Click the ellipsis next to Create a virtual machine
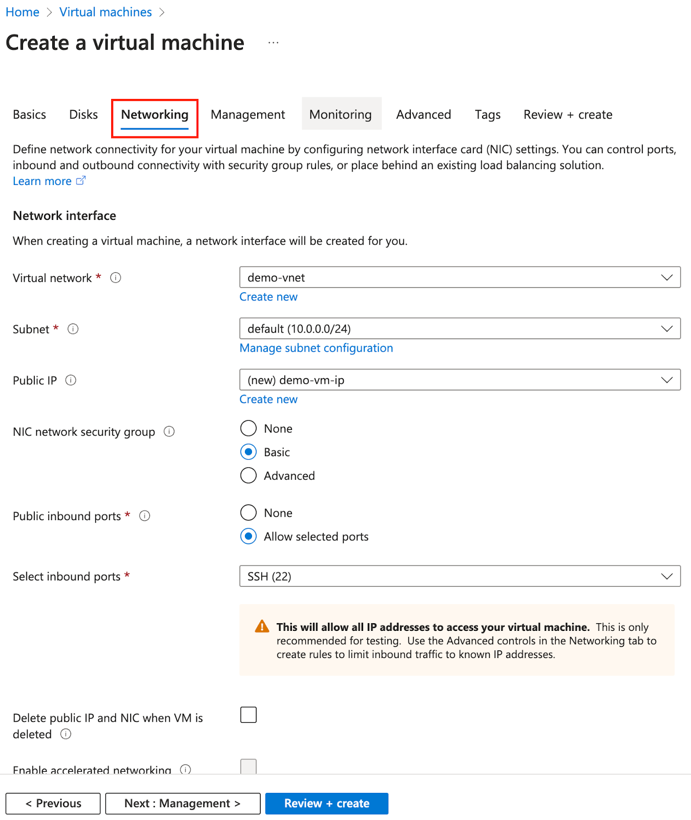691x820 pixels. 273,43
